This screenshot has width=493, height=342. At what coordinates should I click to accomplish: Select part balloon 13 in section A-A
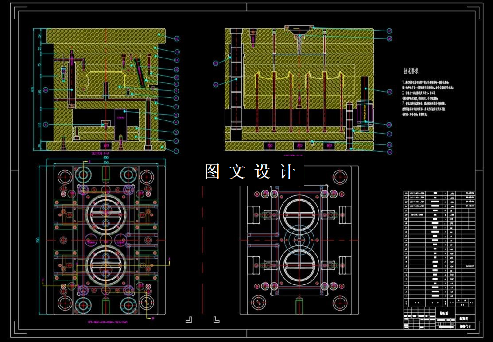point(177,52)
